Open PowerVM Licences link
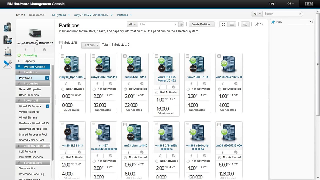 (x=31, y=157)
